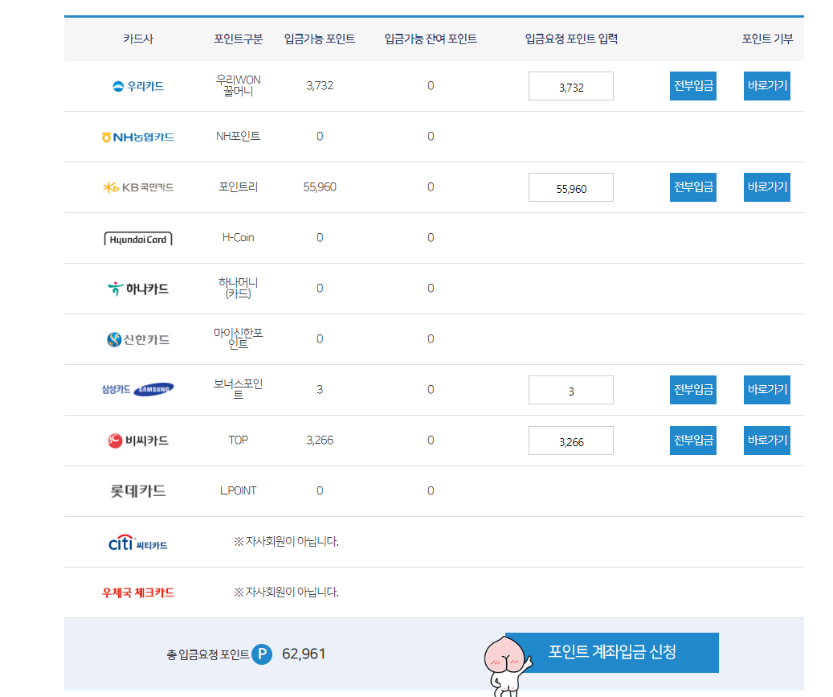The height and width of the screenshot is (697, 833).
Task: Click the 포인트리 point type cell
Action: (x=238, y=187)
